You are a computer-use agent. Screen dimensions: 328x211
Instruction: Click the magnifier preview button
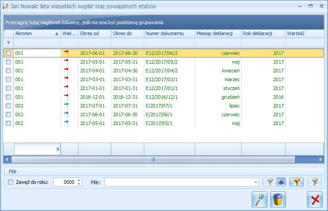260,200
